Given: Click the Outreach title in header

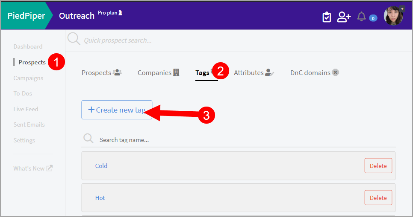Looking at the screenshot, I should pos(77,16).
